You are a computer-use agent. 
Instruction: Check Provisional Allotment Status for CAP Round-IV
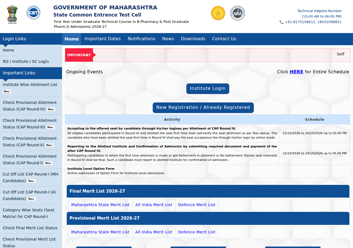31,106
